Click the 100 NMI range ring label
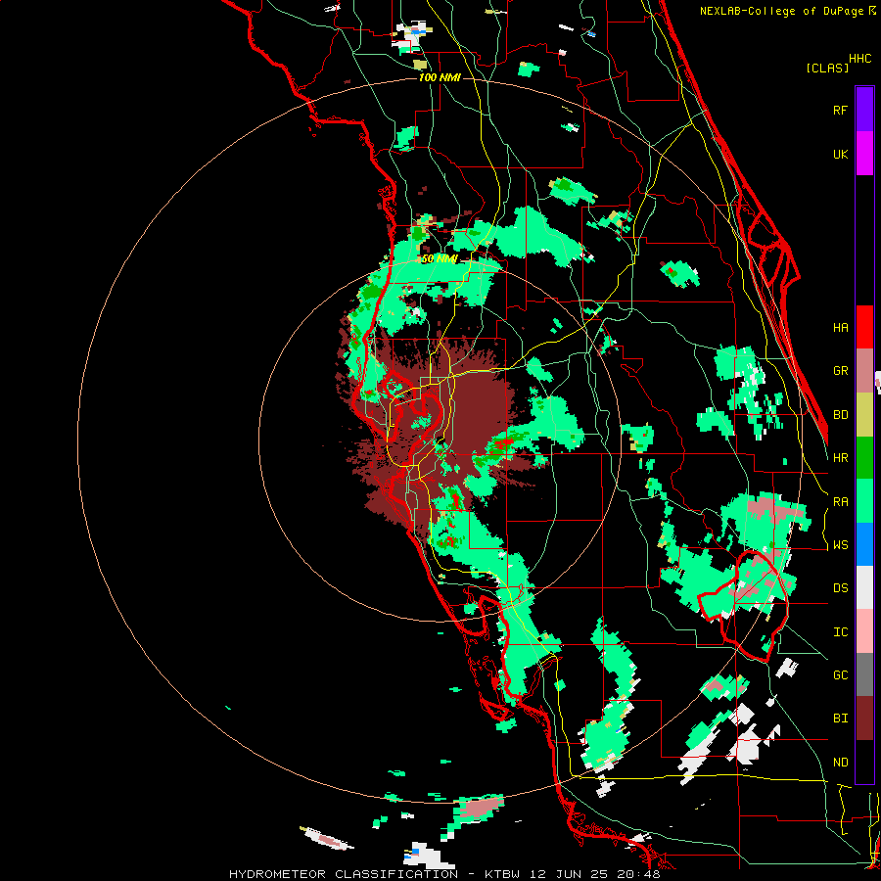The width and height of the screenshot is (881, 881). 440,77
